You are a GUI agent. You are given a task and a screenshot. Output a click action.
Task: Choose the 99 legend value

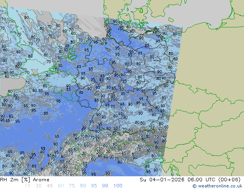tap(105, 186)
